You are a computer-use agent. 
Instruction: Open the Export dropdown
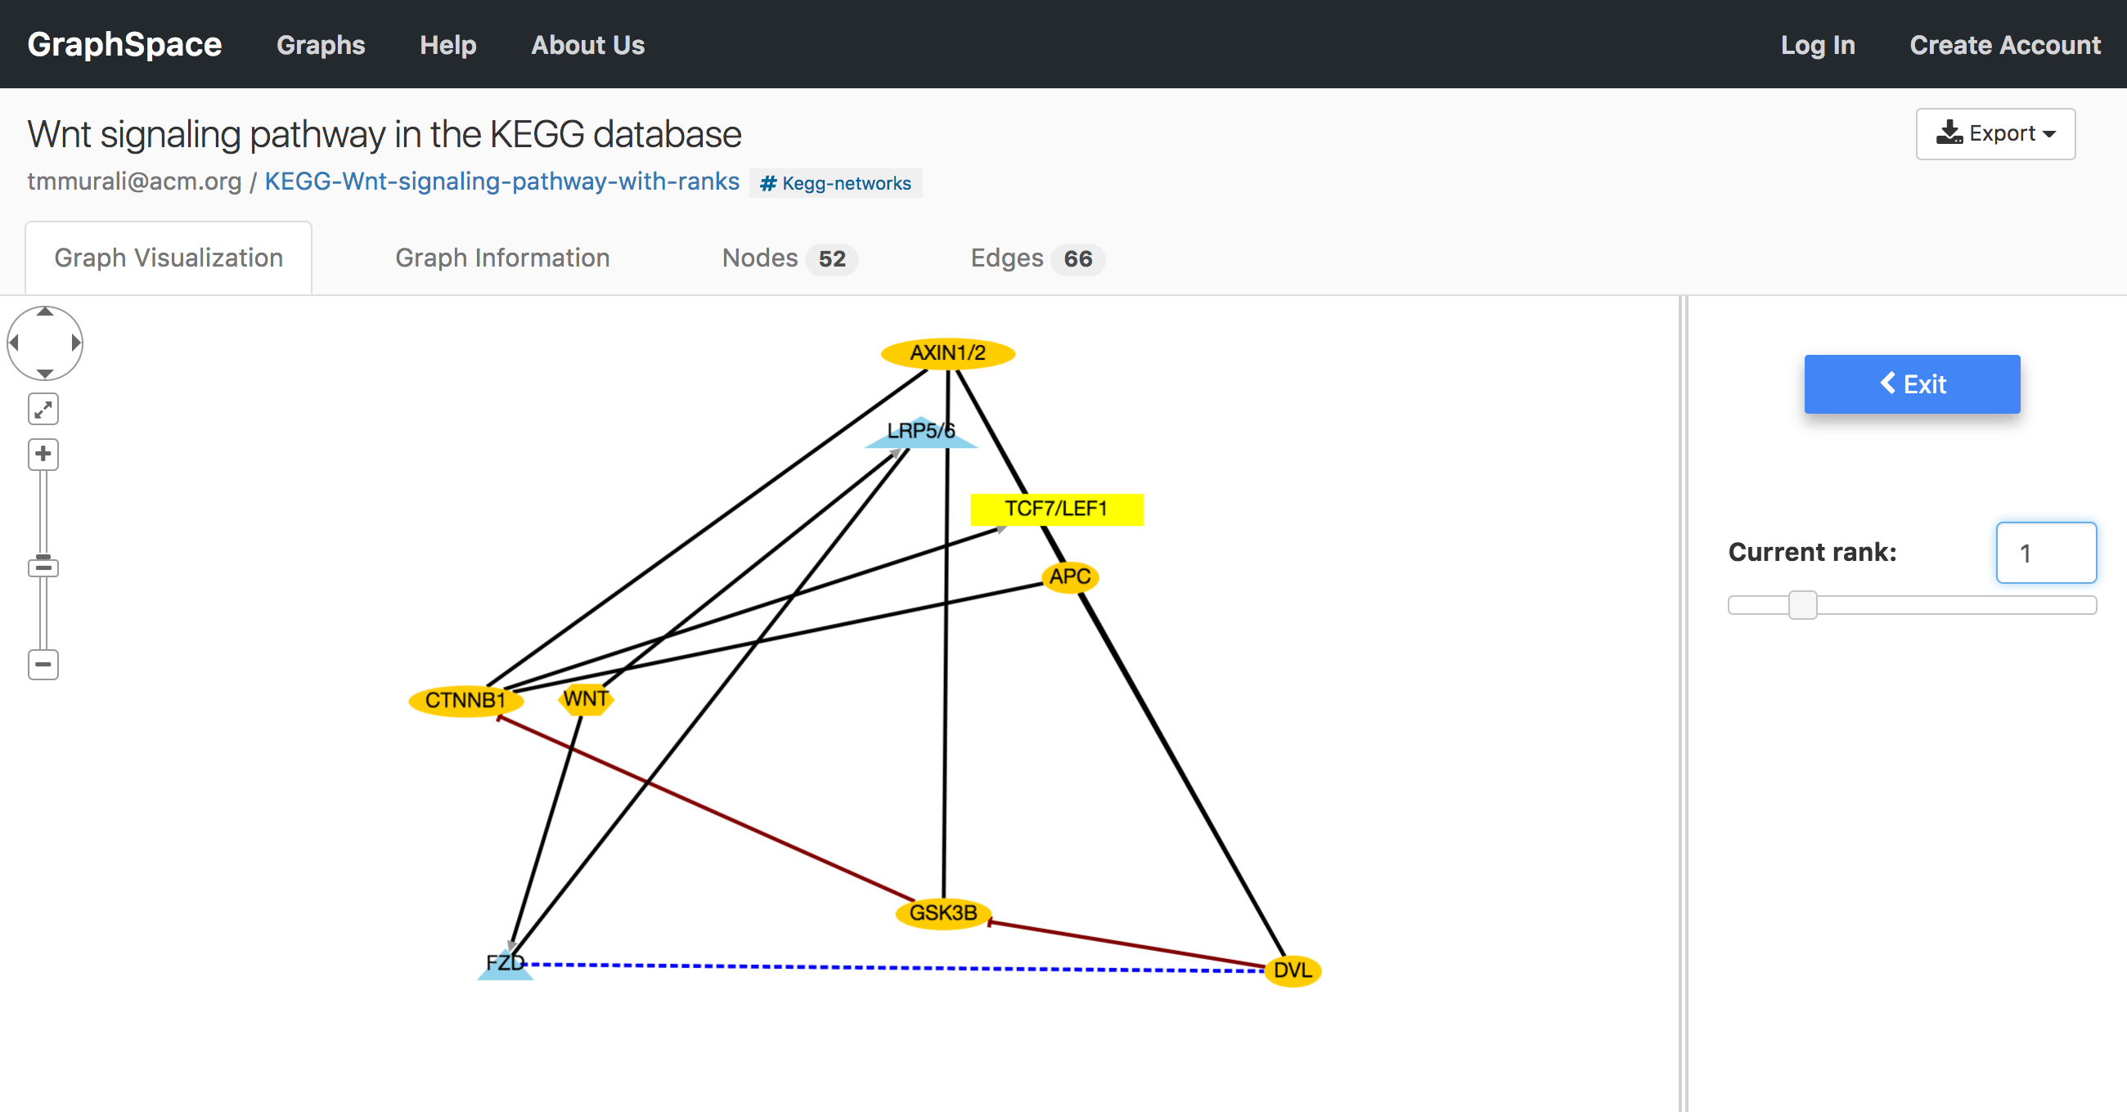click(x=1995, y=134)
